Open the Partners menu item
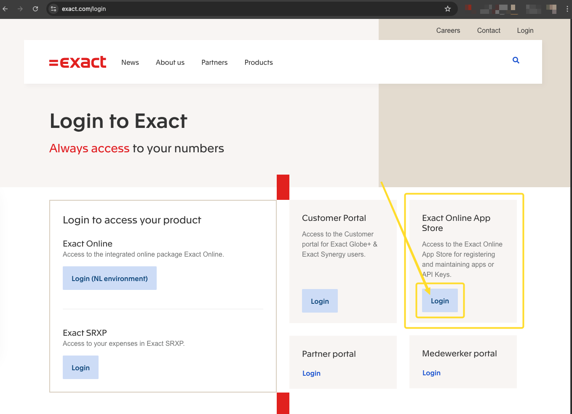The height and width of the screenshot is (414, 572). click(214, 62)
